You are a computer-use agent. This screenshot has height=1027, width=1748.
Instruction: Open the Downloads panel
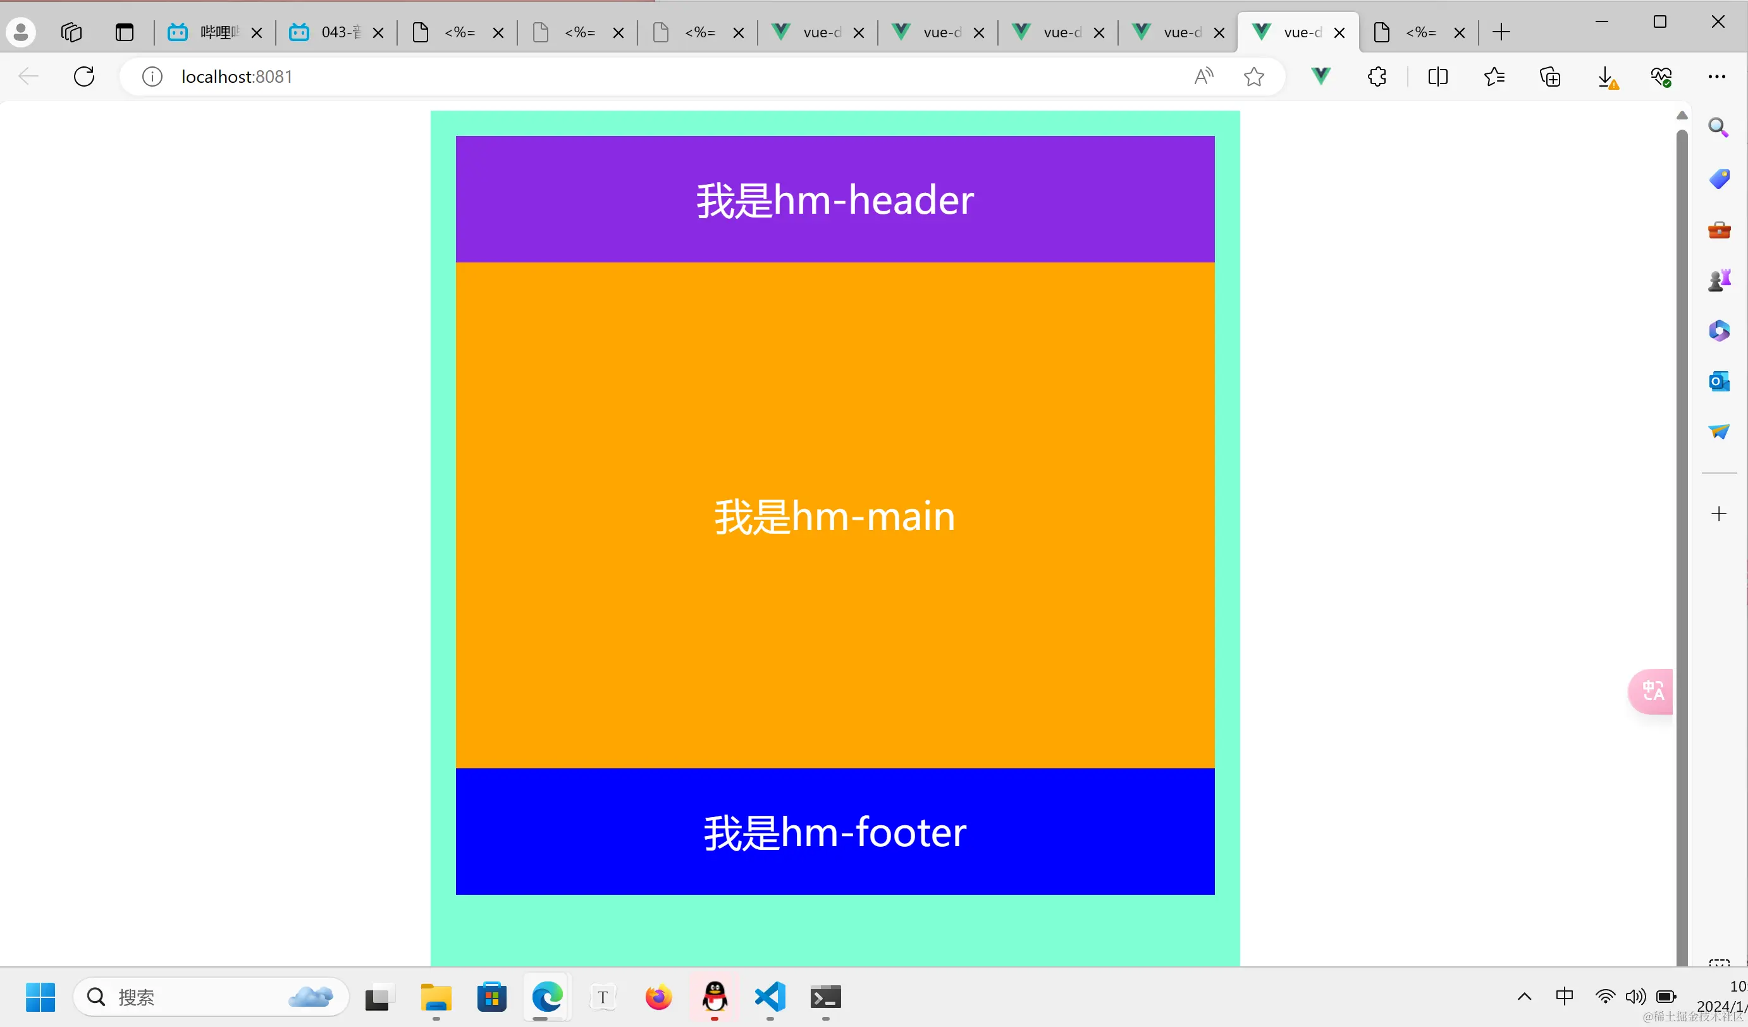tap(1606, 77)
